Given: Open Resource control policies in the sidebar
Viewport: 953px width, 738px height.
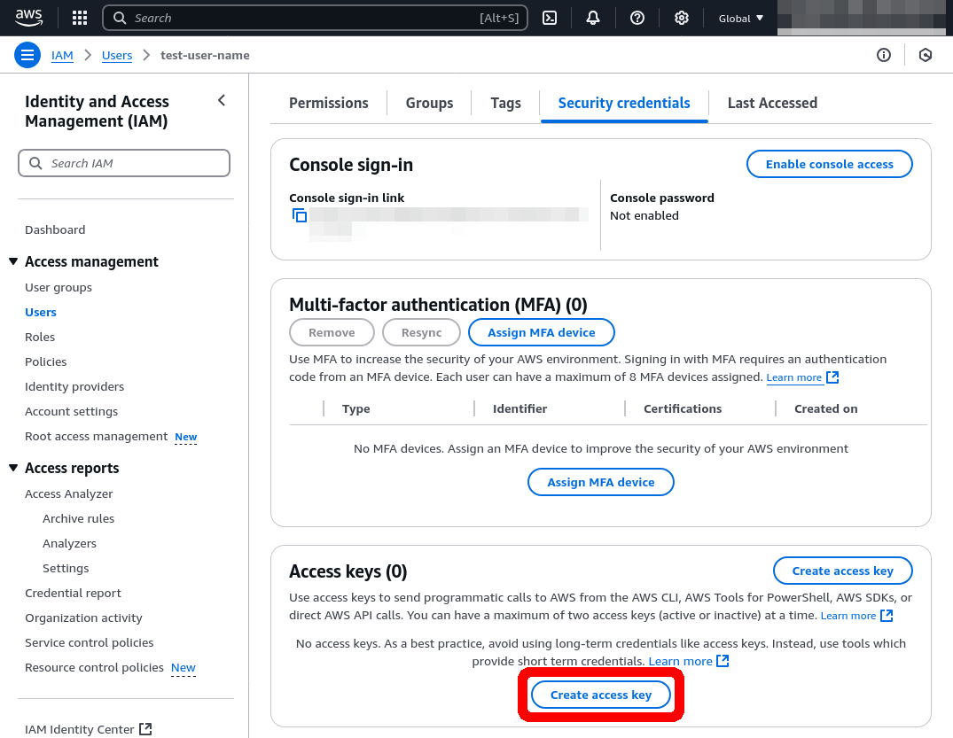Looking at the screenshot, I should point(94,667).
